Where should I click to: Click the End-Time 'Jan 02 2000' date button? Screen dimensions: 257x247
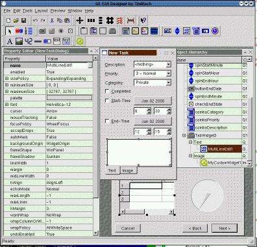point(153,121)
